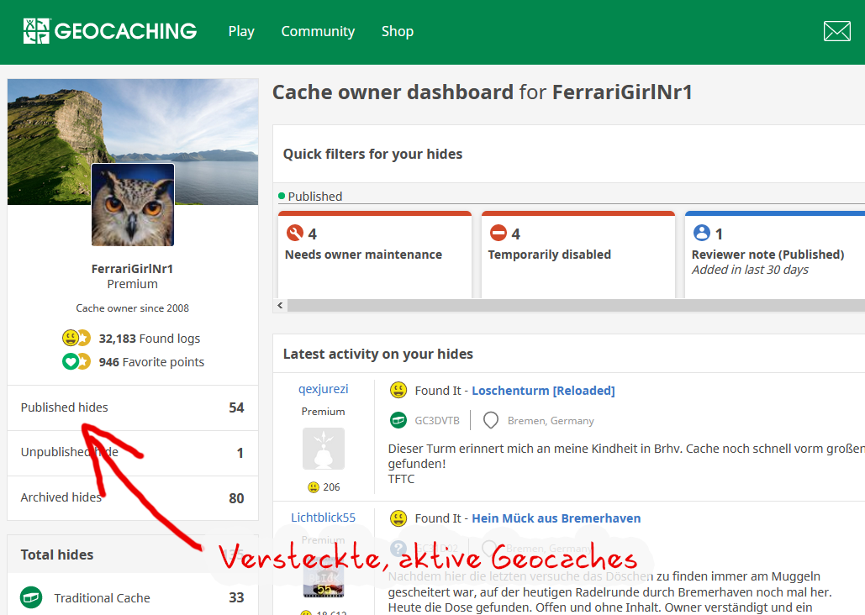Click smiley icon beside Loschenturm Found It
Screen dimensions: 865x615
[x=398, y=390]
